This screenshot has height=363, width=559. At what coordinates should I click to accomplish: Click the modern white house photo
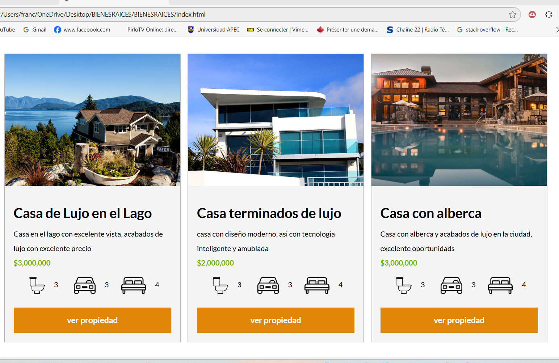276,120
